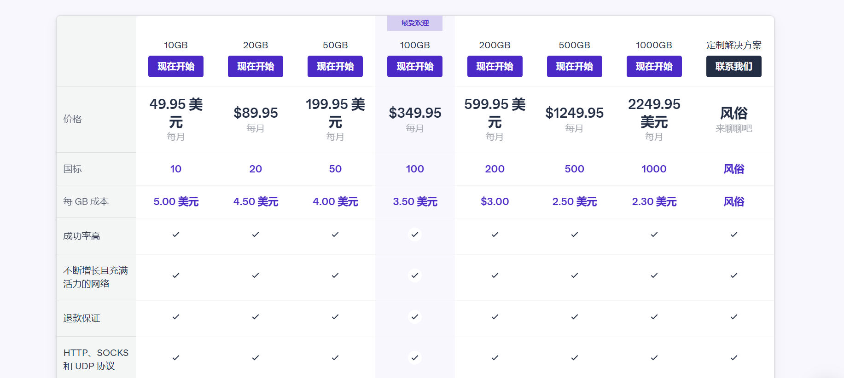Click the 最受欢迎 badge above 100GB
This screenshot has height=378, width=844.
[x=414, y=23]
